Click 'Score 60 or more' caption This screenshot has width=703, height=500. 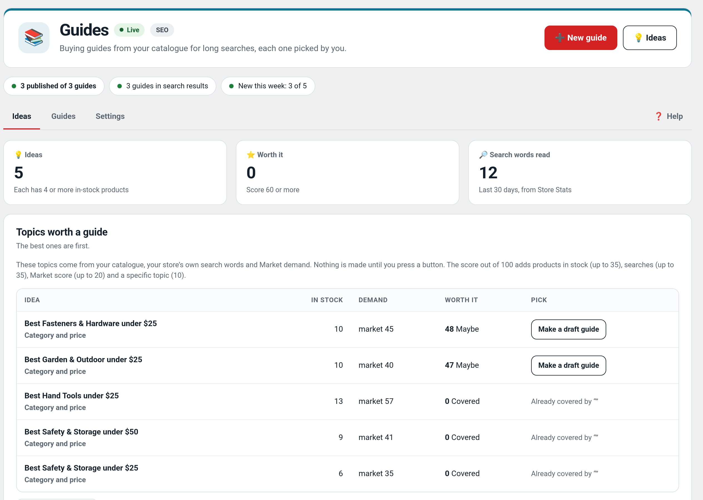tap(273, 190)
